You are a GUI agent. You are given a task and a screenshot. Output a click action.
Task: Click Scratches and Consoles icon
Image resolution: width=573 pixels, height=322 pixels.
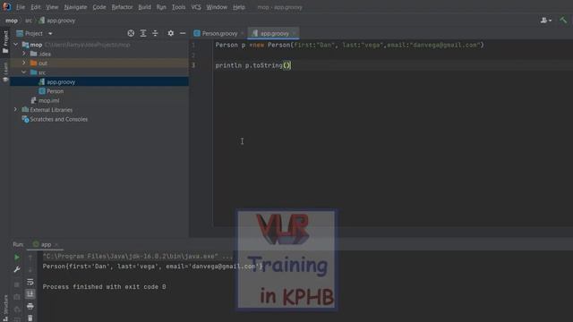pos(25,119)
